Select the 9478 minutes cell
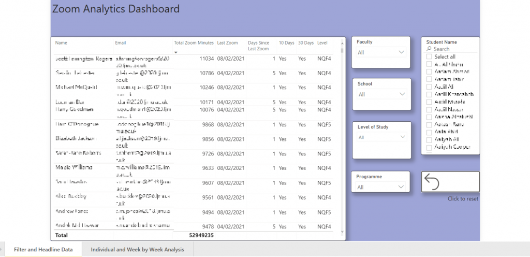The image size is (530, 257). click(208, 226)
